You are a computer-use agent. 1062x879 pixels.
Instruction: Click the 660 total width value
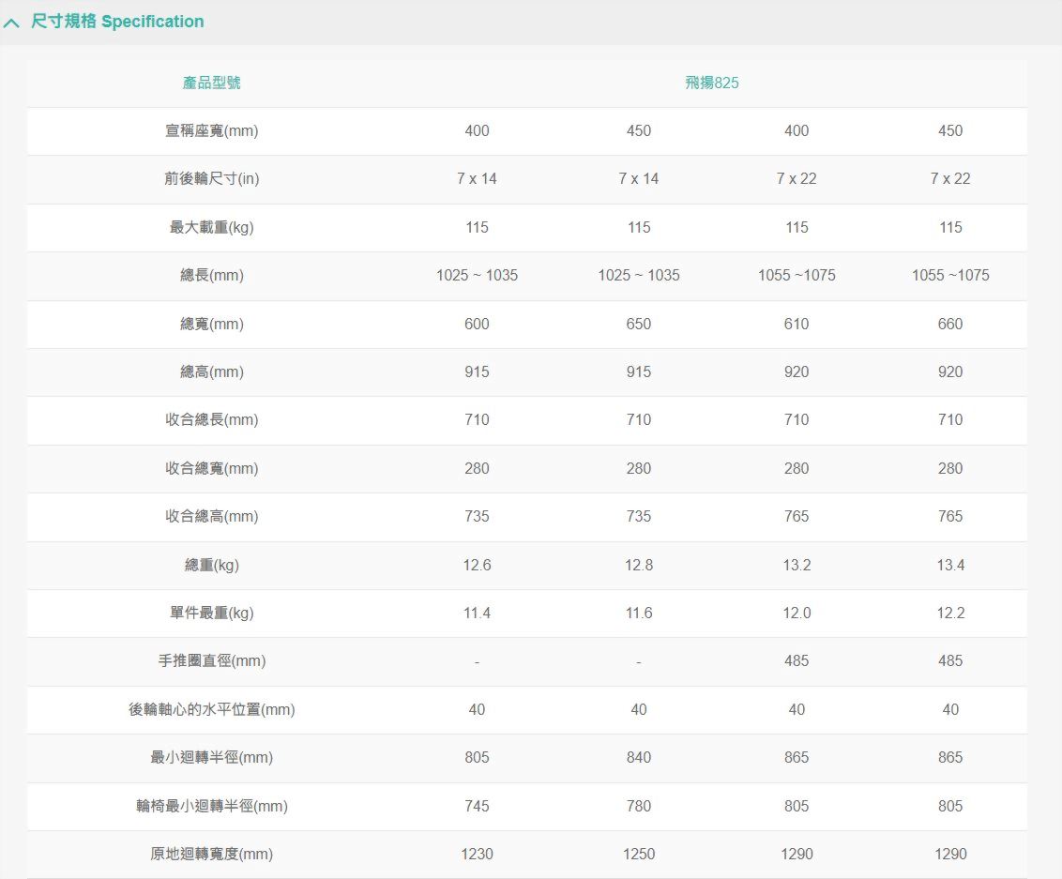click(x=949, y=324)
